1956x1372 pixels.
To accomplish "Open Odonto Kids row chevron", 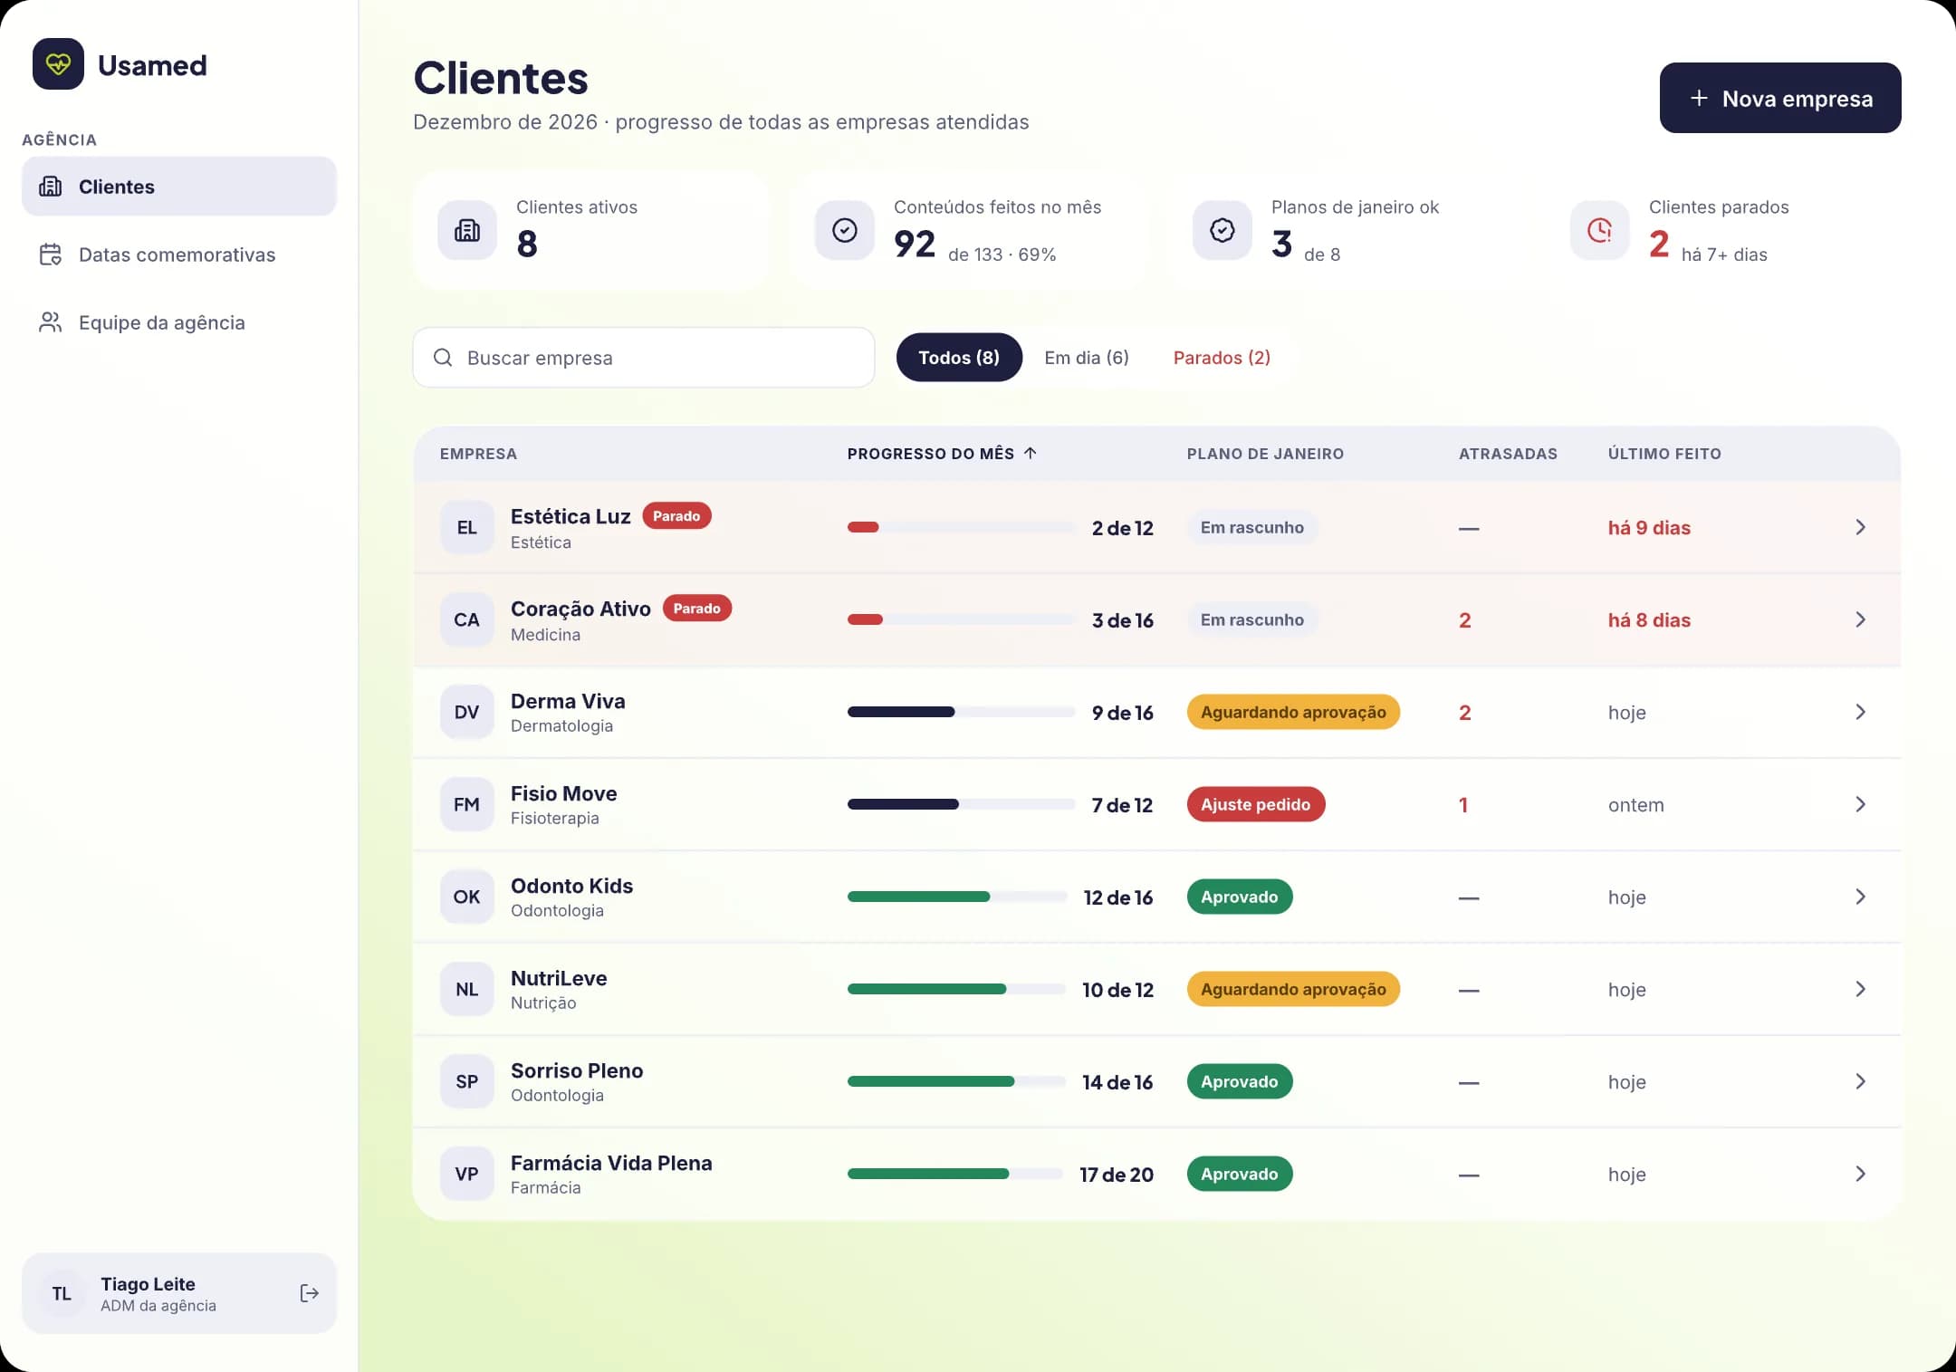I will pos(1860,897).
